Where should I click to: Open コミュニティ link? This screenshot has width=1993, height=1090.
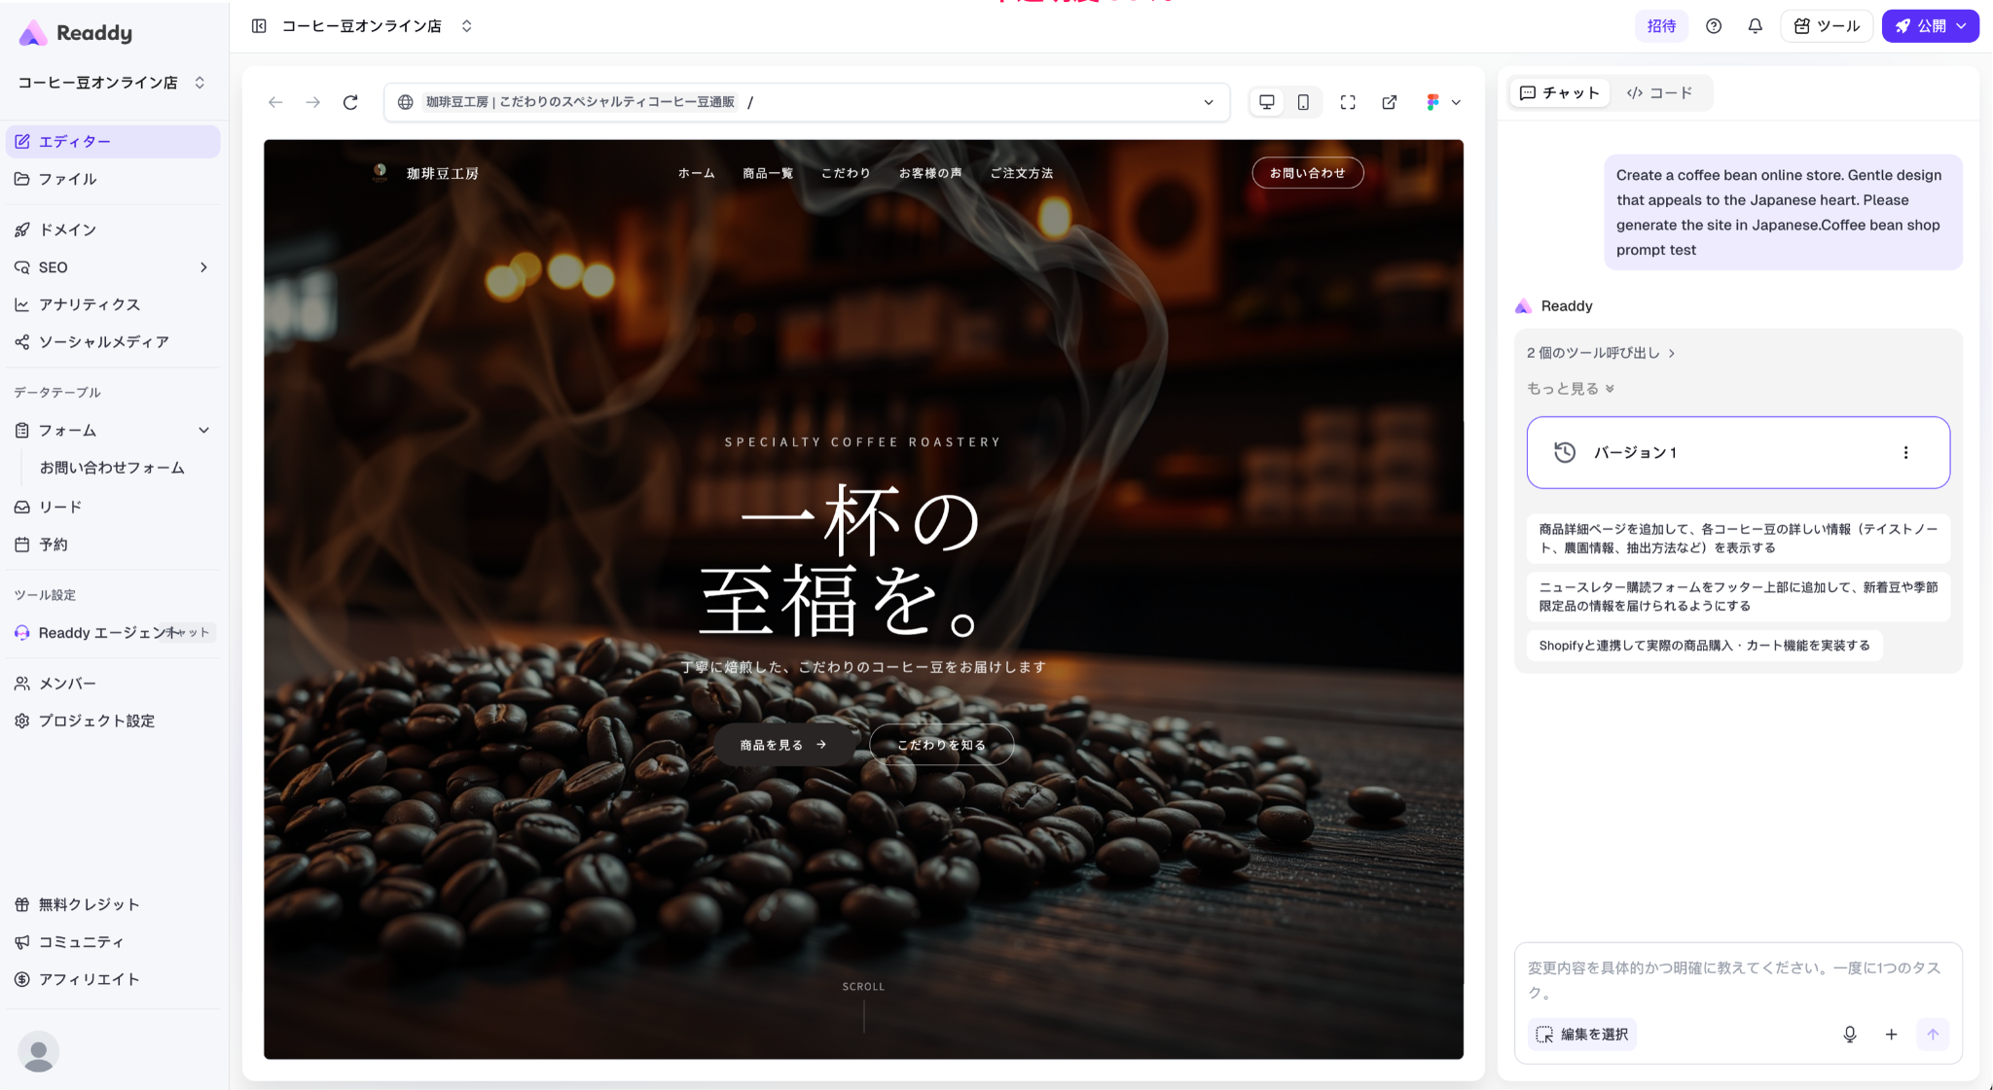[113, 942]
